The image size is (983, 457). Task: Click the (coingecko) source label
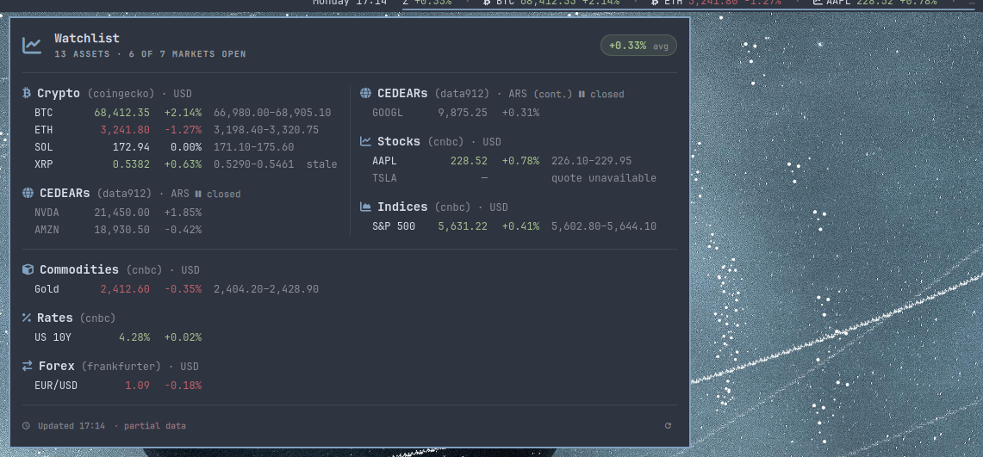(x=121, y=94)
